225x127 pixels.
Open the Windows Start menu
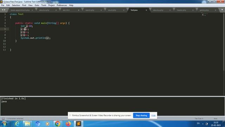pyautogui.click(x=4, y=124)
